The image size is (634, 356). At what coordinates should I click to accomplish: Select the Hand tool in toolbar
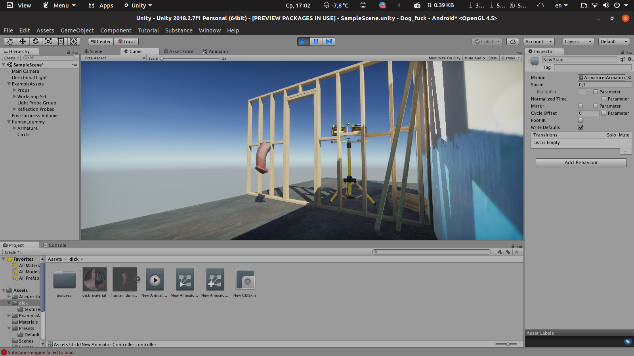point(10,42)
